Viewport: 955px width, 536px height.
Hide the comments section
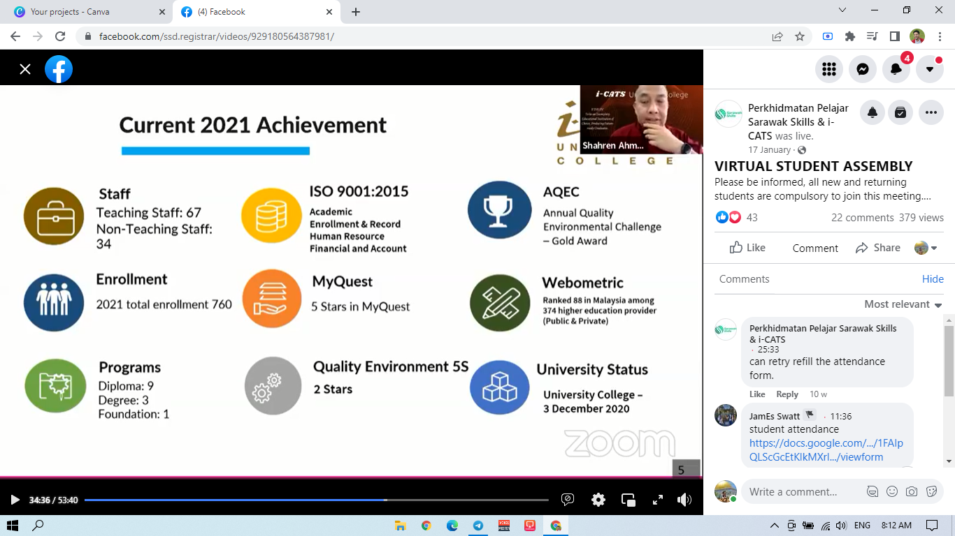[x=933, y=278]
